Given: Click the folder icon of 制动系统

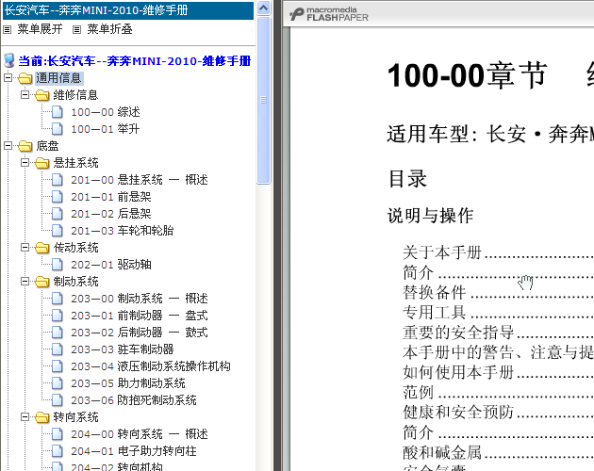Looking at the screenshot, I should (42, 282).
